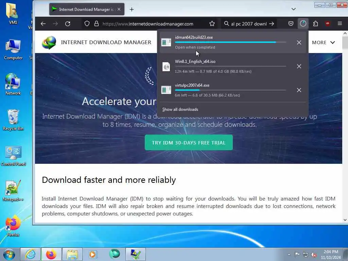Open the Windows Start menu
The height and width of the screenshot is (261, 348).
pos(9,254)
